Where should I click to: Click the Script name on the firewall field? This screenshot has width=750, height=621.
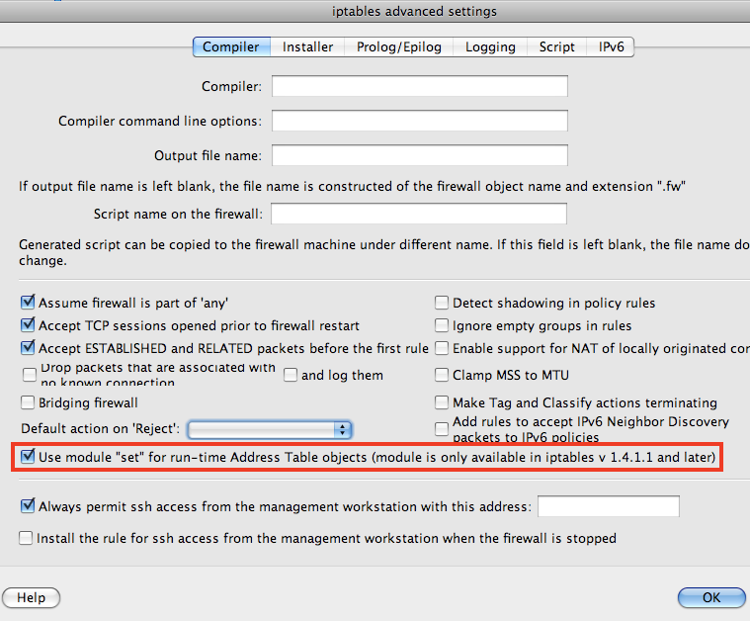419,214
